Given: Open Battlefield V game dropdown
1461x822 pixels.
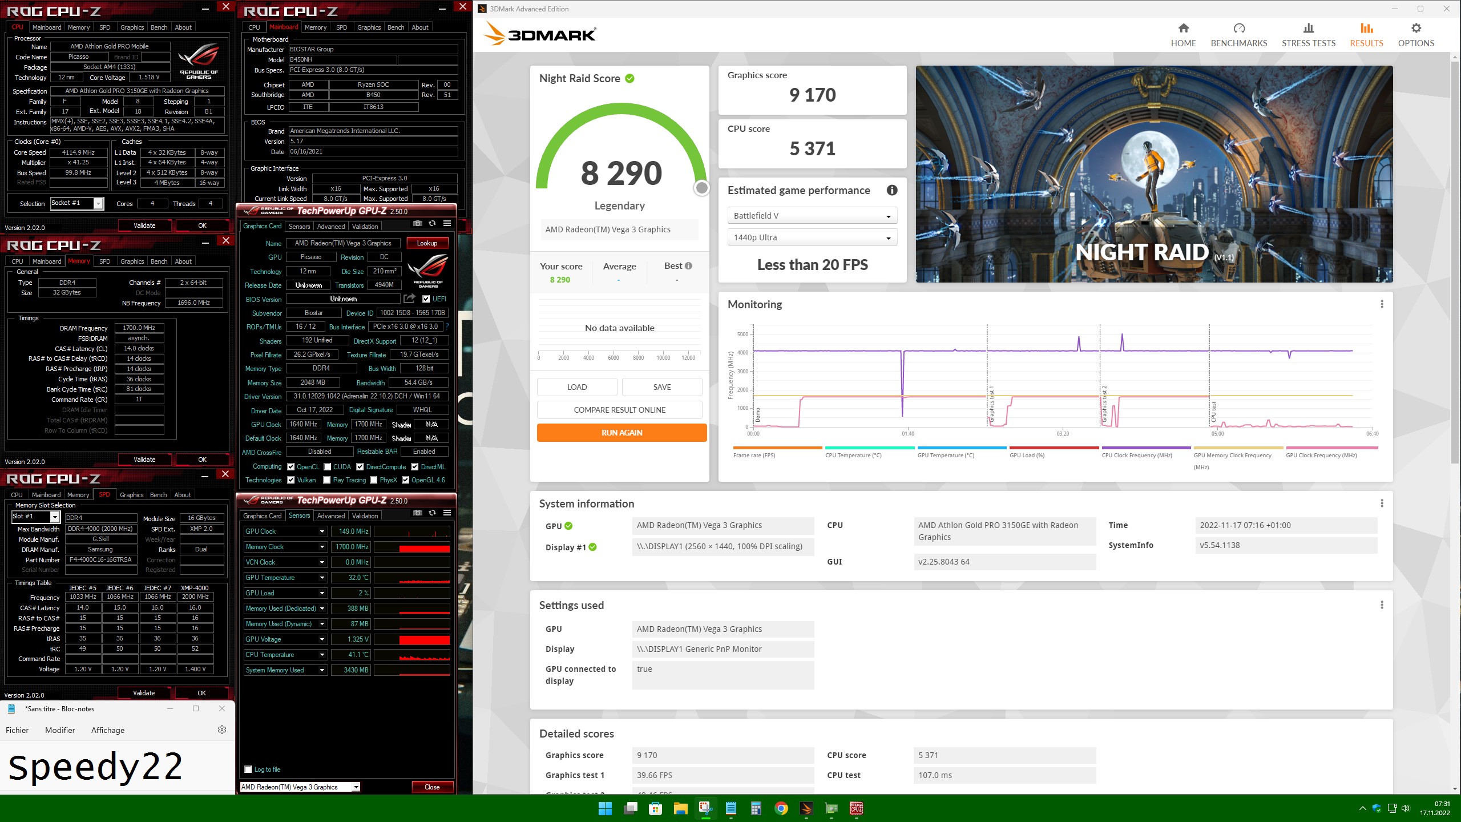Looking at the screenshot, I should [x=812, y=216].
